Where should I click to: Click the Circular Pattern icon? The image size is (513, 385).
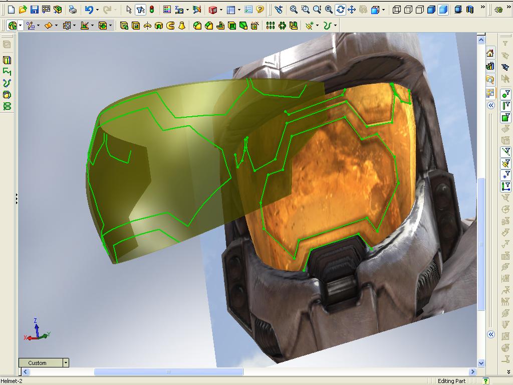[282, 25]
